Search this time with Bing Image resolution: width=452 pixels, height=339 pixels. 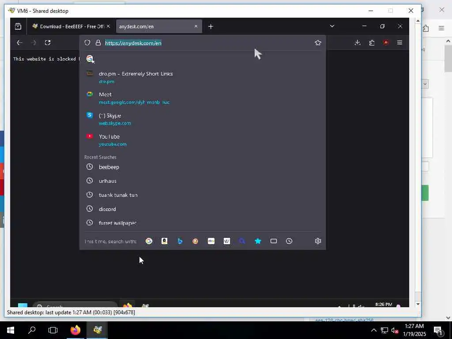180,241
